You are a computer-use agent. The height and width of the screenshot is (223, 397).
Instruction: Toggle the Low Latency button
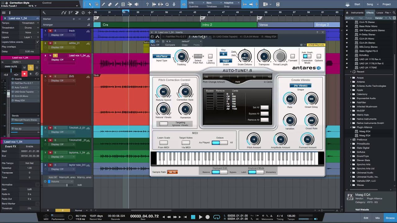(x=210, y=56)
